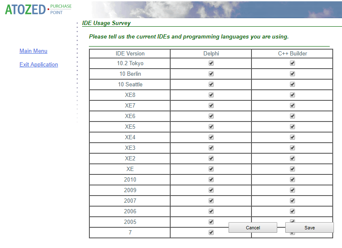Viewport: 342px width, 248px height.
Task: Disable Delphi for XE4
Action: (210, 137)
